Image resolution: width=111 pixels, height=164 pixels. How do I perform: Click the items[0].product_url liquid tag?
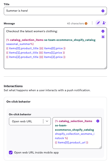(71, 143)
